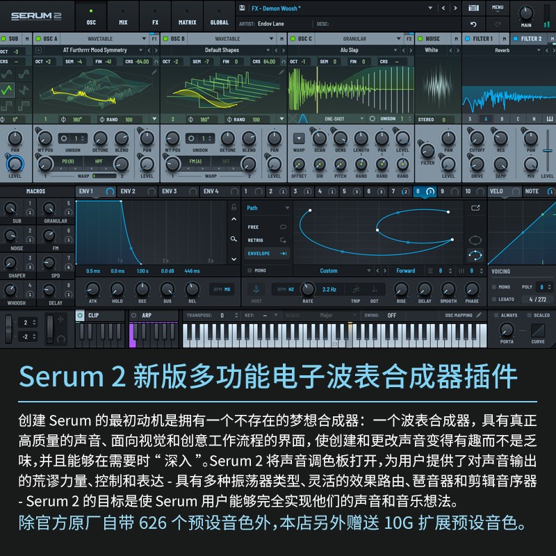Click the envelope zoom magnifier icon
The width and height of the screenshot is (556, 556).
tap(234, 239)
